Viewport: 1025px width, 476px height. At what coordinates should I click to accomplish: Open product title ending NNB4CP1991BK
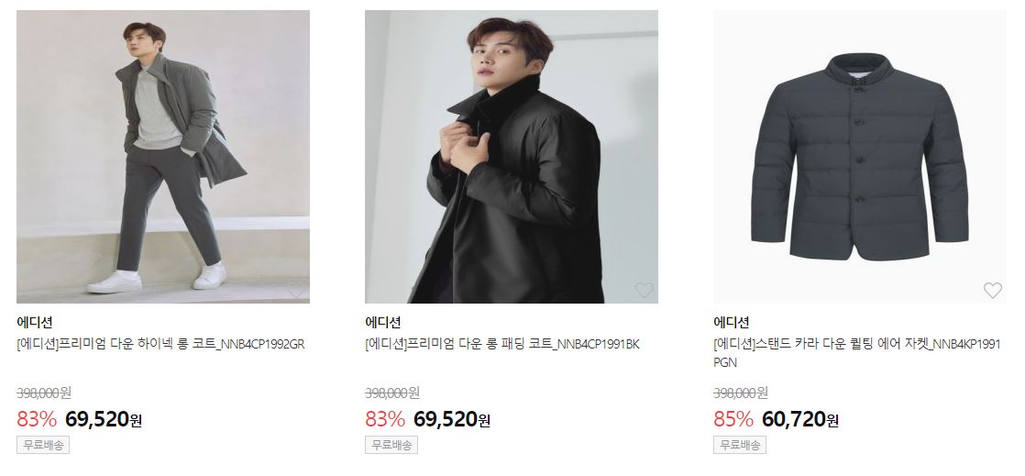502,344
